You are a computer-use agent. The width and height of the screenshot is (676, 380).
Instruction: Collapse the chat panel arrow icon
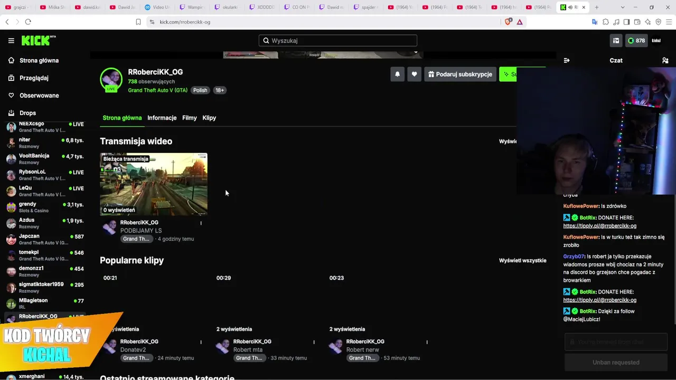(x=567, y=61)
